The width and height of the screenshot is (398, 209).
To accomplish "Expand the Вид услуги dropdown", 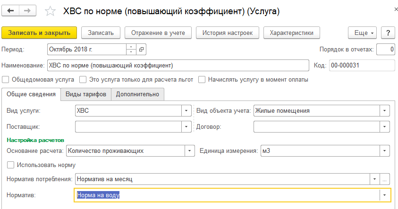I will [x=186, y=111].
